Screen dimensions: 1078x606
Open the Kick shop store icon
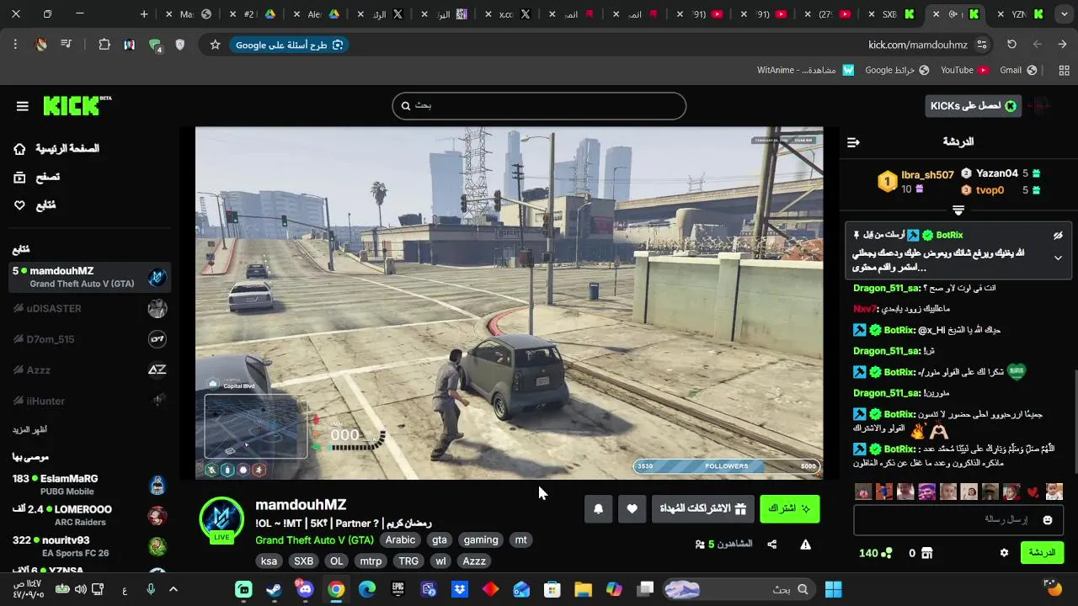pos(926,553)
